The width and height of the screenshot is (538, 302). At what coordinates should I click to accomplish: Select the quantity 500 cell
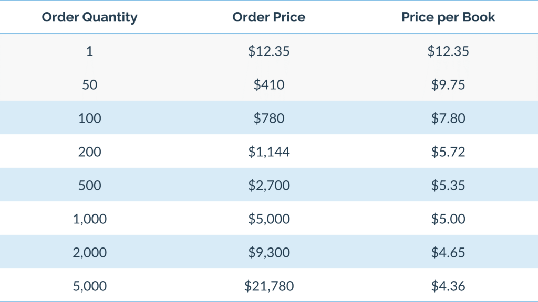pyautogui.click(x=89, y=185)
